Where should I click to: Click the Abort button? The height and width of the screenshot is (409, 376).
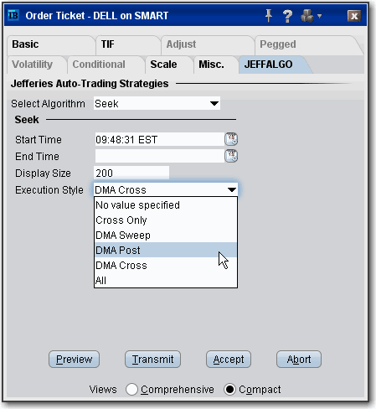pos(299,360)
